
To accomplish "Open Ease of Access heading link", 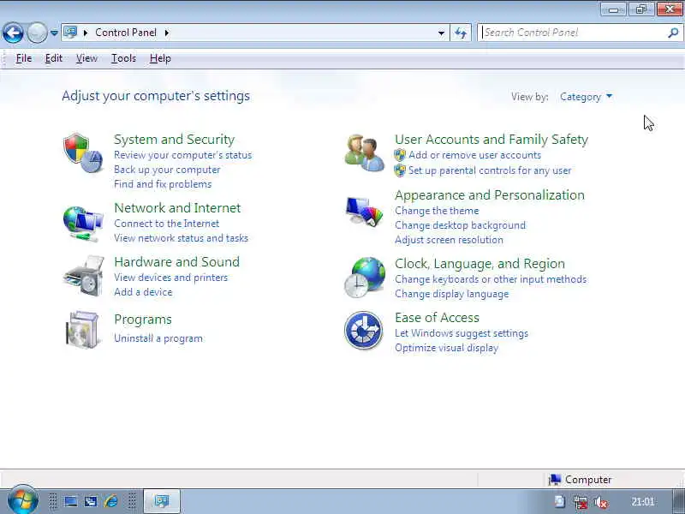I will pyautogui.click(x=437, y=317).
